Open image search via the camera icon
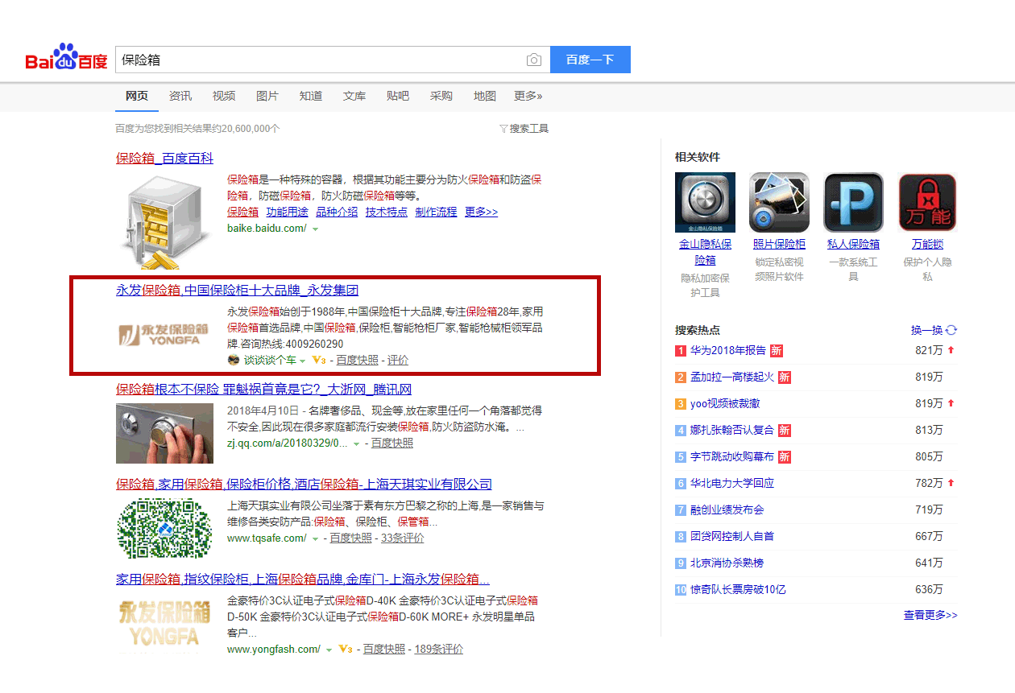This screenshot has width=1015, height=693. (533, 60)
